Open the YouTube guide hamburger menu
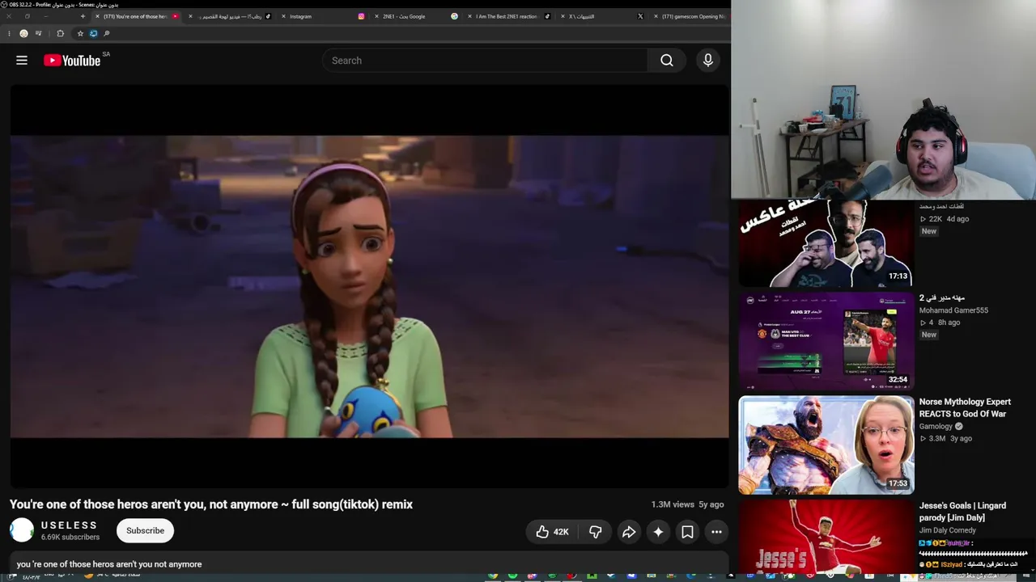Viewport: 1036px width, 582px height. coord(22,61)
